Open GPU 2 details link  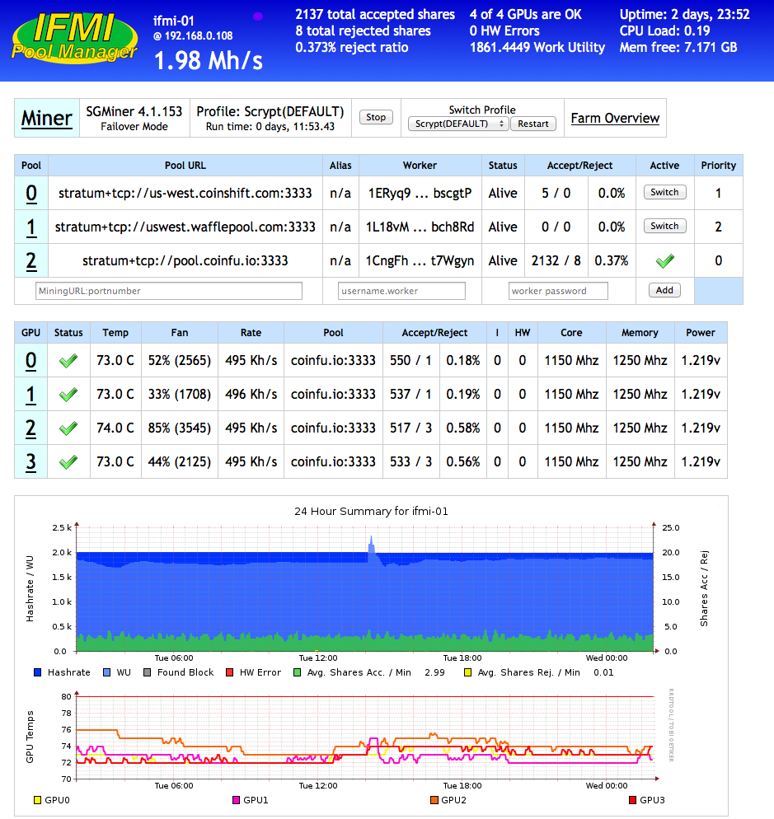point(30,428)
